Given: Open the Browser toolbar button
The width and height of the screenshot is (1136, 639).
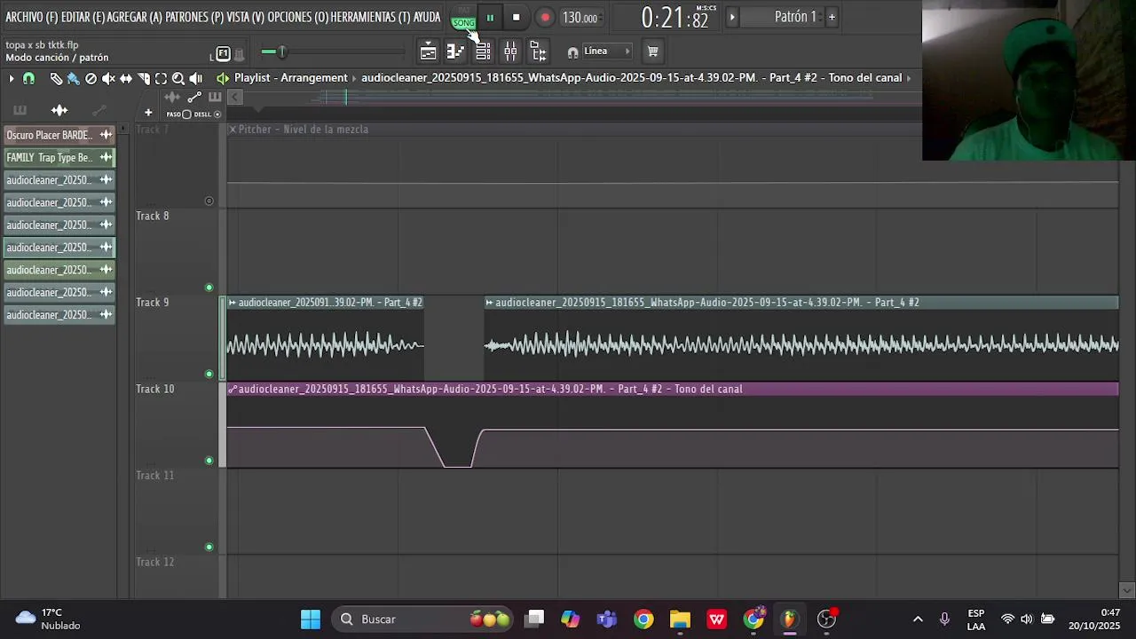Looking at the screenshot, I should (538, 51).
